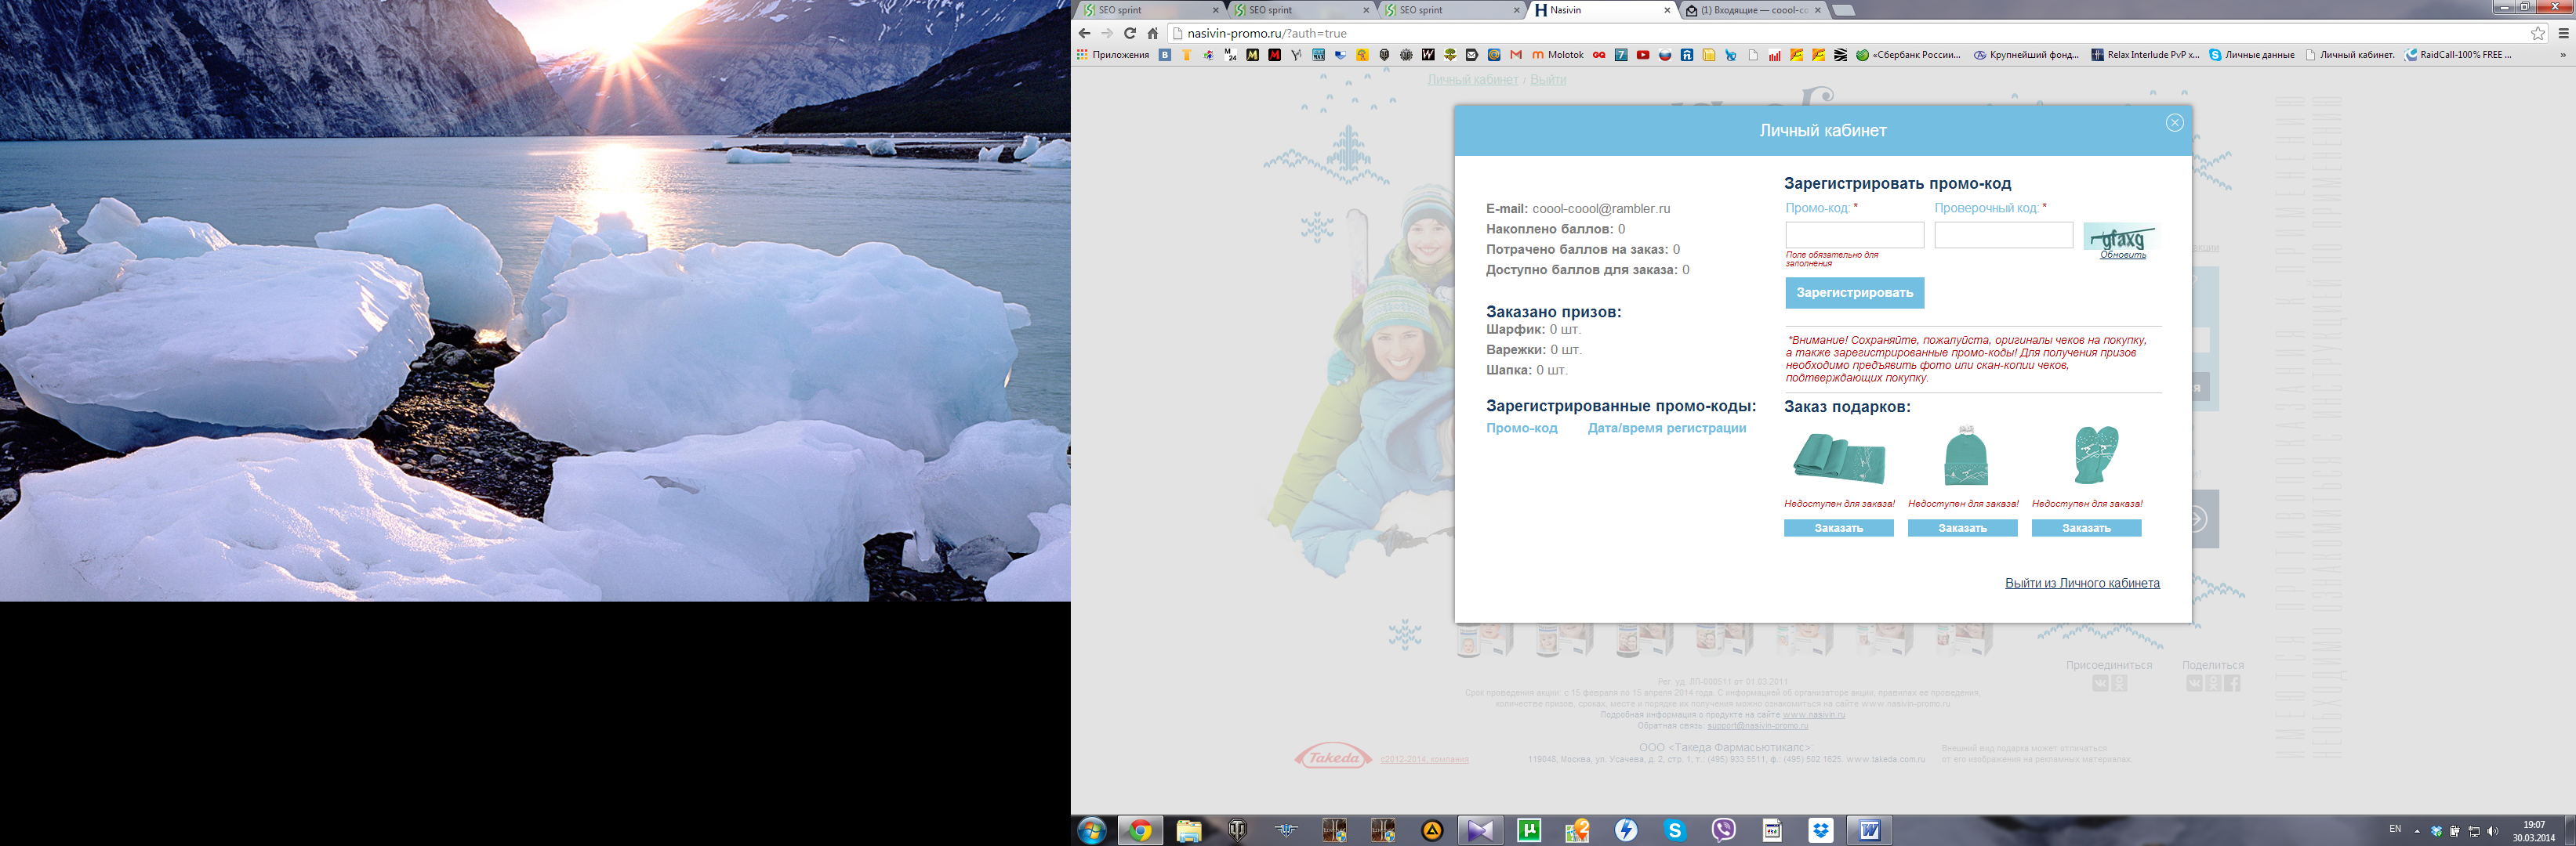The height and width of the screenshot is (846, 2576).
Task: Open Viber from the taskbar
Action: tap(1723, 831)
